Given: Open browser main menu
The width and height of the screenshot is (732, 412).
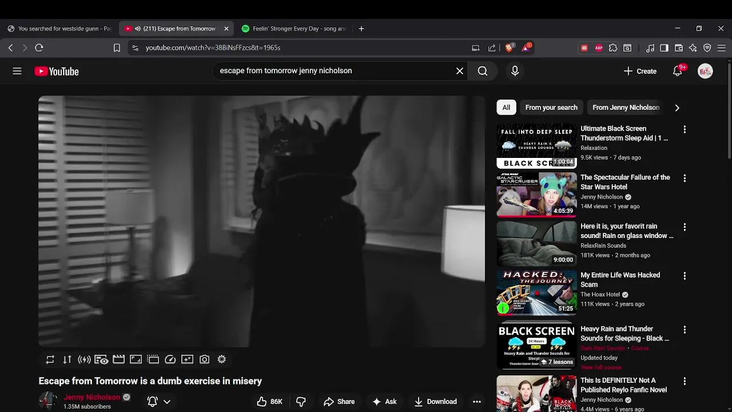Looking at the screenshot, I should pos(722,48).
